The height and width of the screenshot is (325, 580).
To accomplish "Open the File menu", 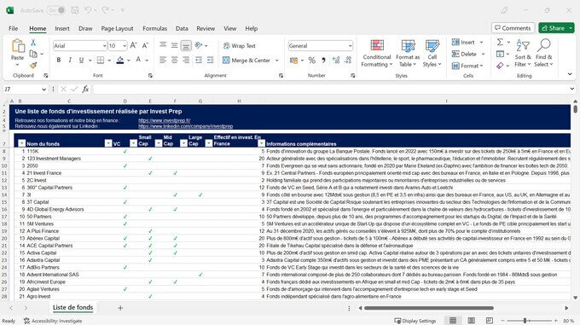I will click(14, 28).
